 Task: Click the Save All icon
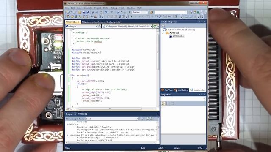pos(88,12)
